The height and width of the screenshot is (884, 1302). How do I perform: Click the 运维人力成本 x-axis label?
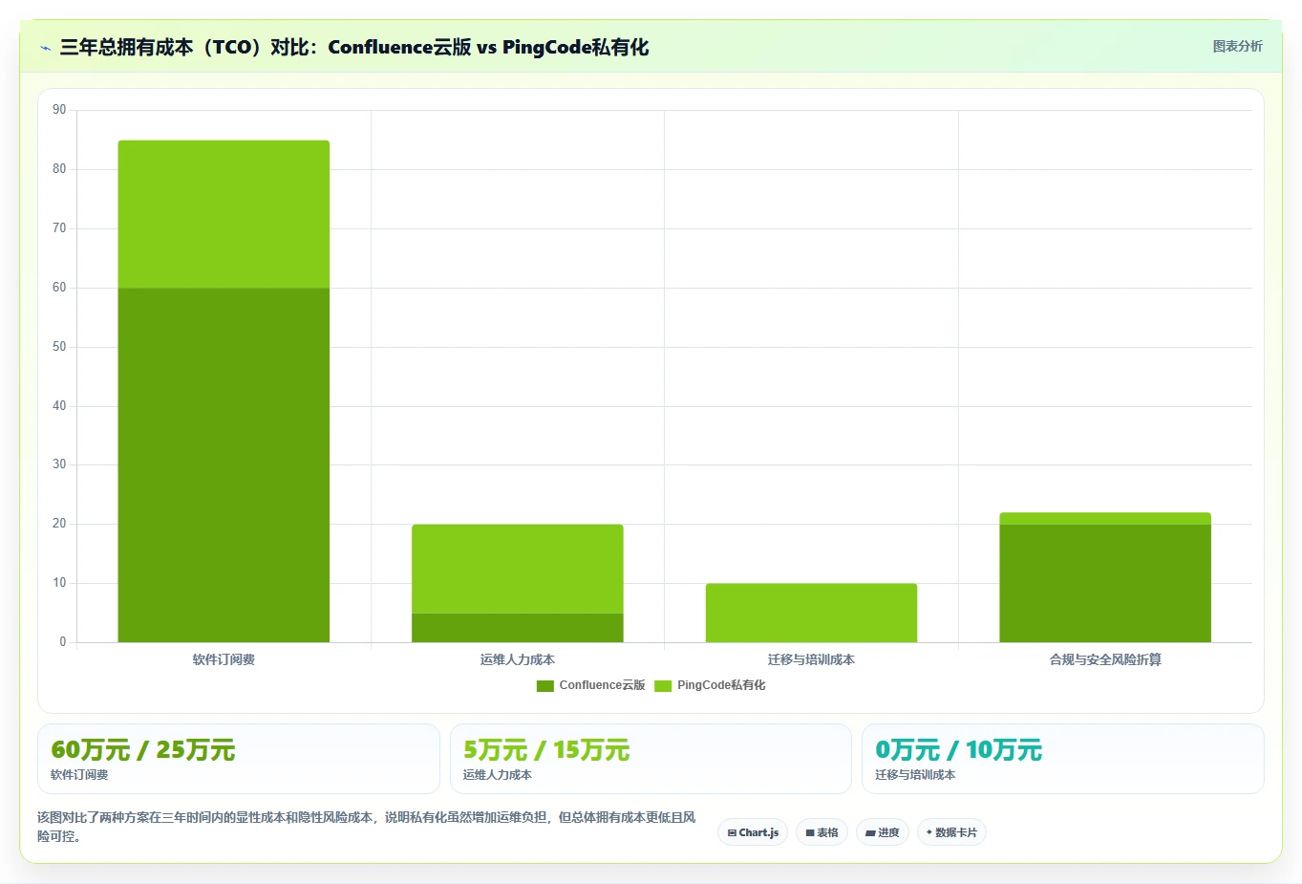coord(518,659)
